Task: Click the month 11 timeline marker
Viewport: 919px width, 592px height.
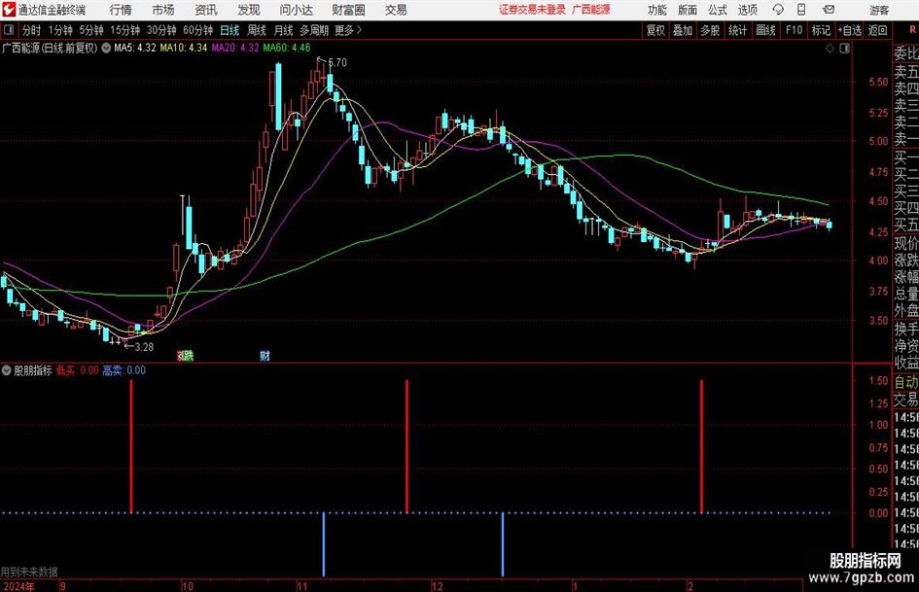Action: 301,586
